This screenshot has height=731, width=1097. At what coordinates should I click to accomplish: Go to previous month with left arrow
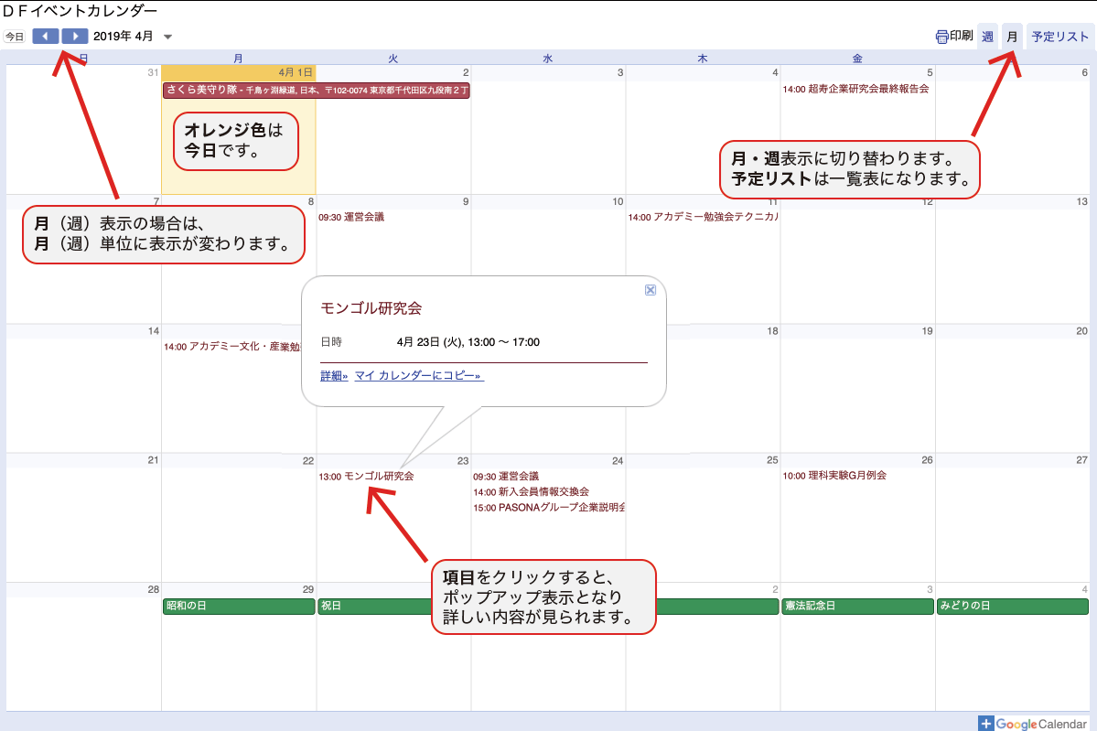coord(46,37)
